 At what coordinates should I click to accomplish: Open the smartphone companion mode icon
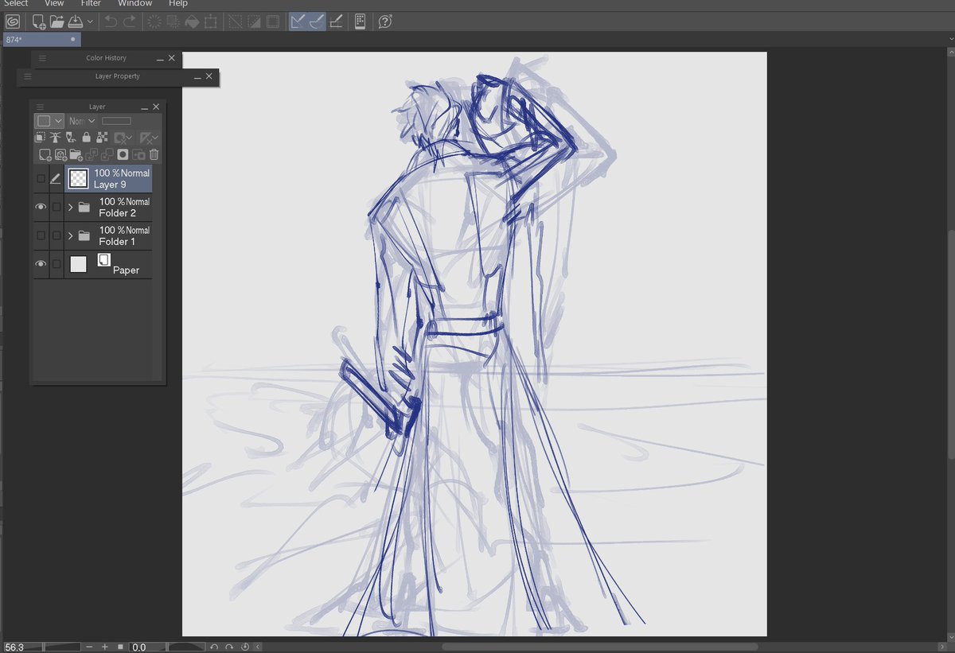tap(360, 21)
